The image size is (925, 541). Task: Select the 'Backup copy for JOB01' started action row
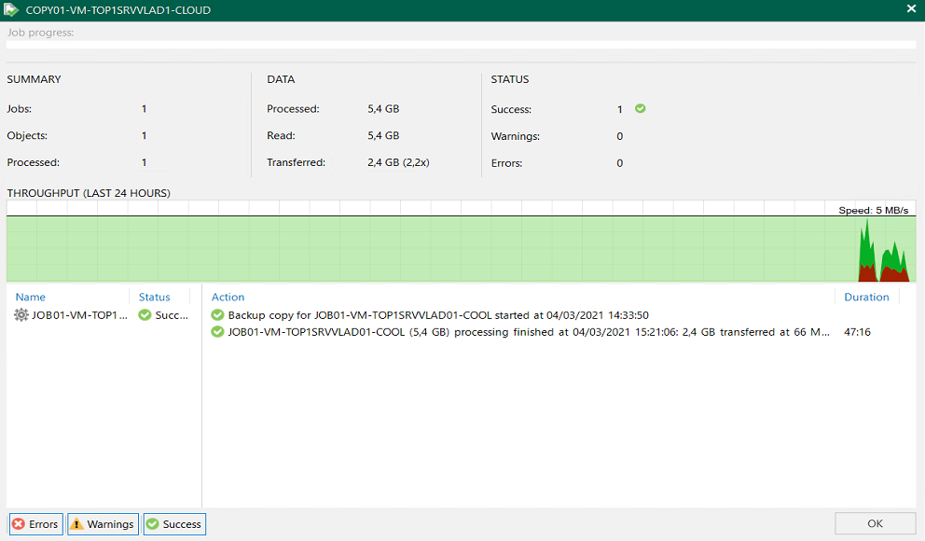pos(559,315)
